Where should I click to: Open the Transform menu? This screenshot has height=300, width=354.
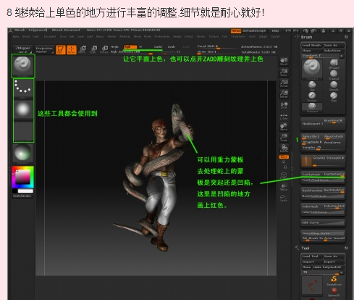pyautogui.click(x=238, y=36)
